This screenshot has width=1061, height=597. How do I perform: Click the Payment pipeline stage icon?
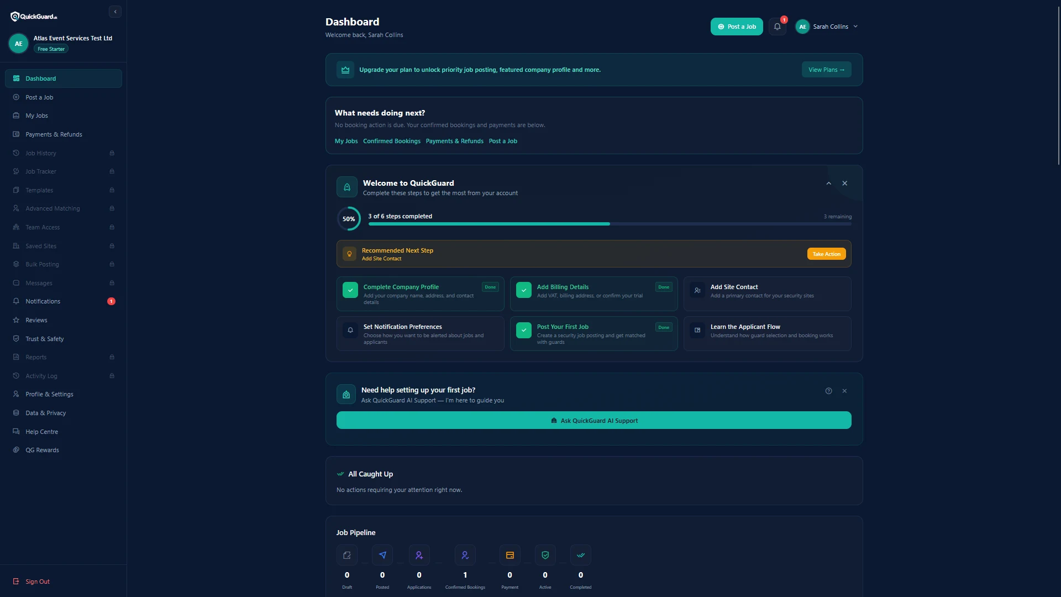[510, 555]
